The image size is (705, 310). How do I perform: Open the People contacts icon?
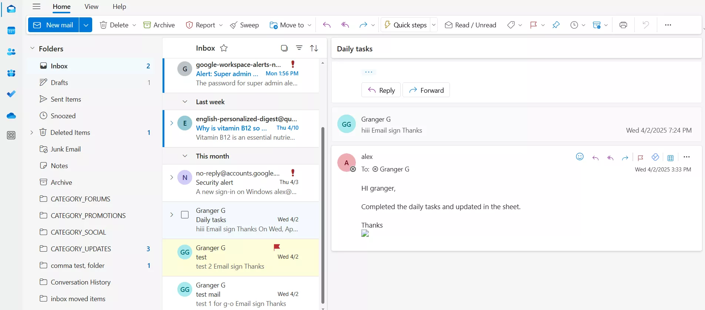[11, 52]
